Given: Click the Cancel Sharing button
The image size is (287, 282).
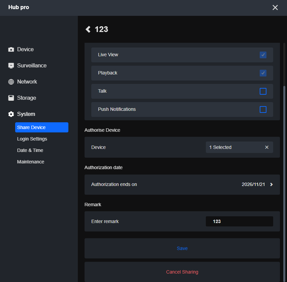Looking at the screenshot, I should (x=182, y=272).
